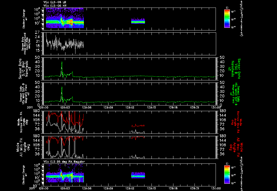Click the small 129:12 spectrogram patch in bottom panel

(x=138, y=175)
